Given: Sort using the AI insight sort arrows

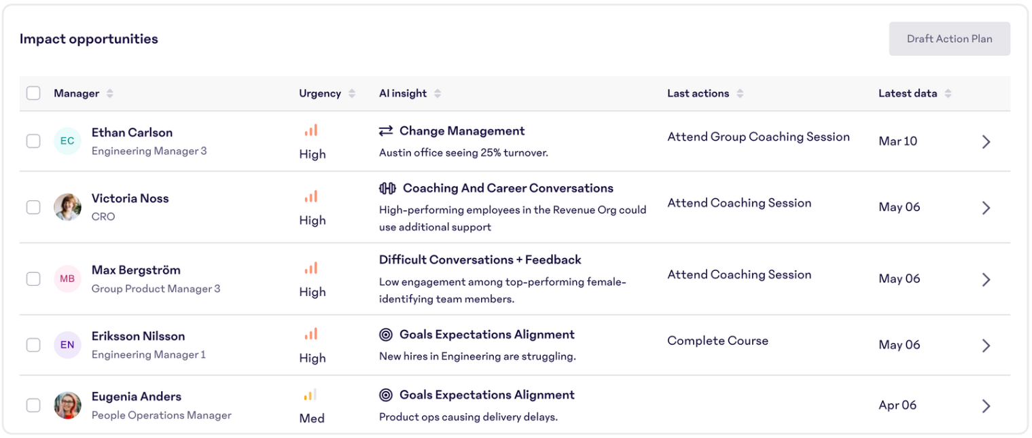Looking at the screenshot, I should coord(438,94).
